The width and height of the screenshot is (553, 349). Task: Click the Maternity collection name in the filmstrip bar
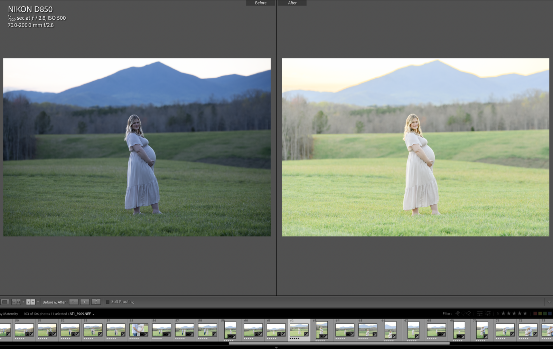click(11, 314)
